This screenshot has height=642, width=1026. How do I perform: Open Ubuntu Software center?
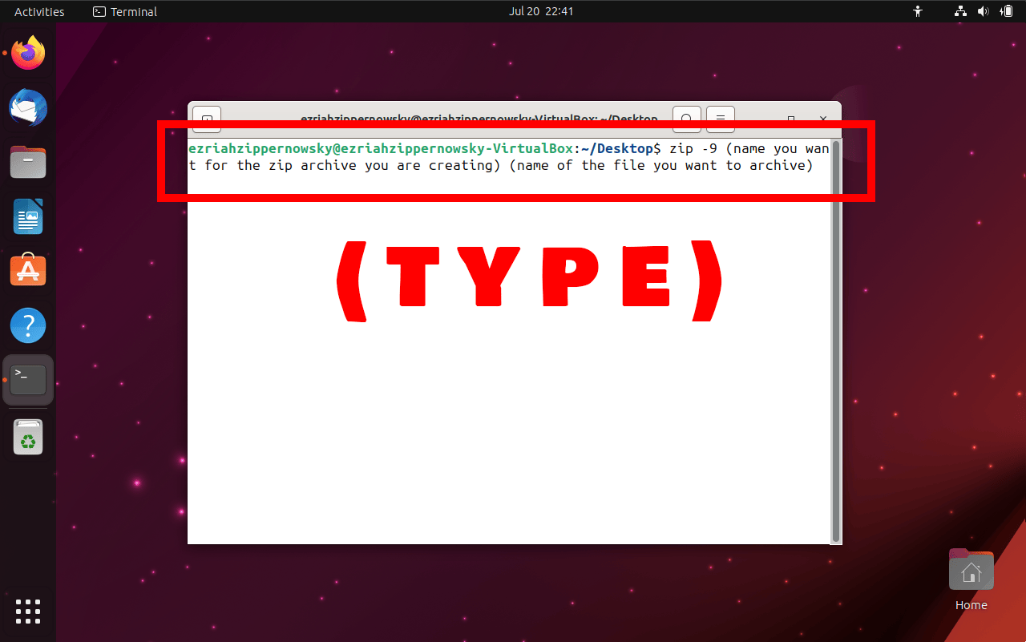pyautogui.click(x=28, y=270)
